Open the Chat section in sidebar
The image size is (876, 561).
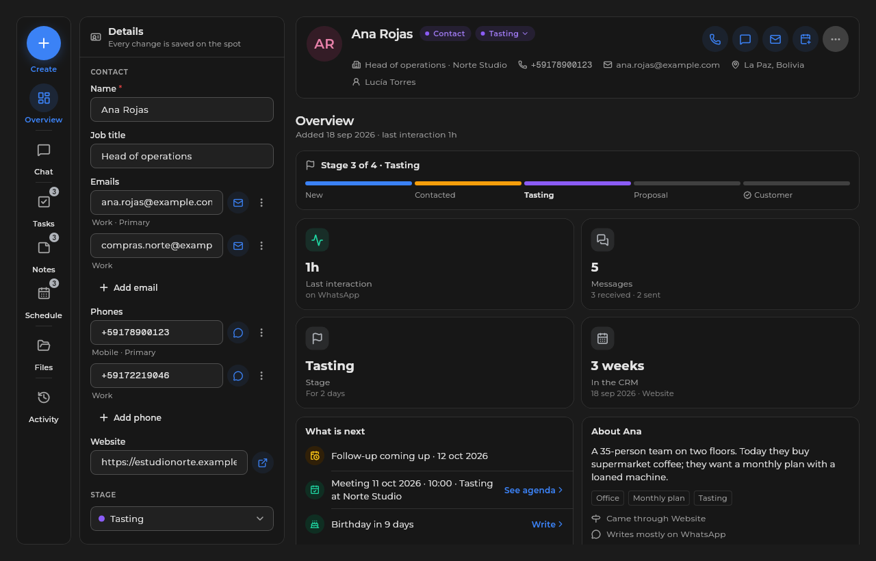(44, 158)
